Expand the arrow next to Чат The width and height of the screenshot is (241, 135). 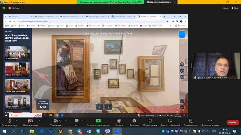pos(83,121)
